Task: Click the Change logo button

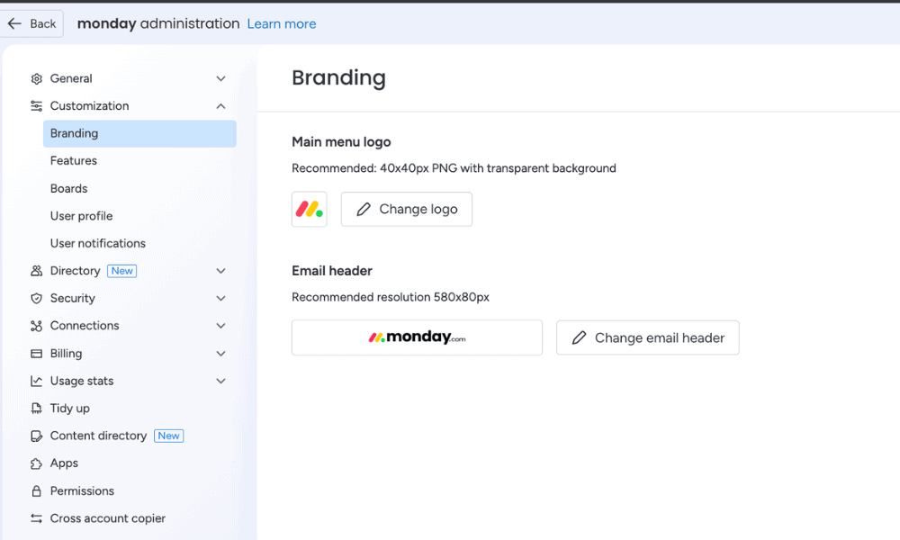Action: 407,209
